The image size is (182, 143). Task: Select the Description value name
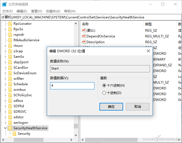point(96,42)
